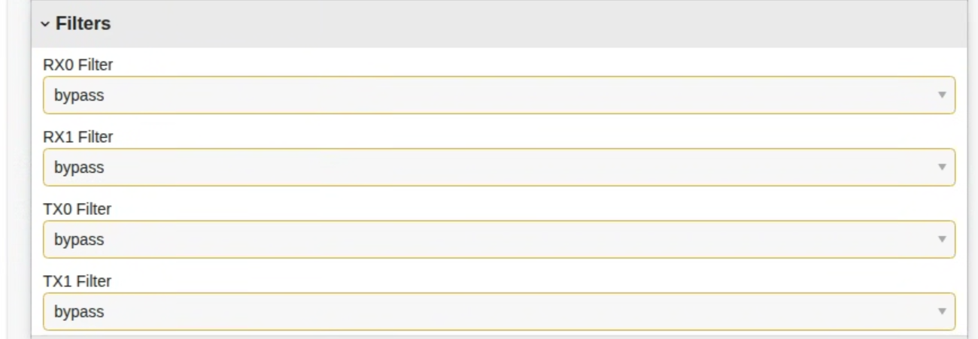Collapse the Filters section chevron

[45, 24]
